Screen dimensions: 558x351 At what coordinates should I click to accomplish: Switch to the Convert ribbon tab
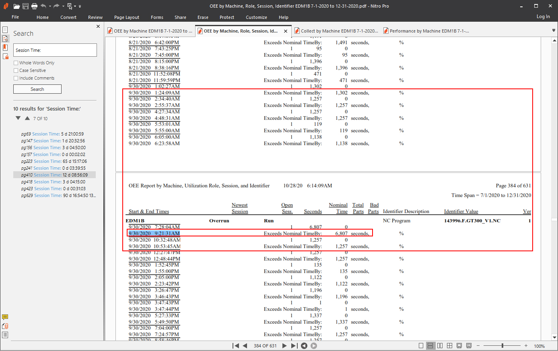(x=68, y=17)
